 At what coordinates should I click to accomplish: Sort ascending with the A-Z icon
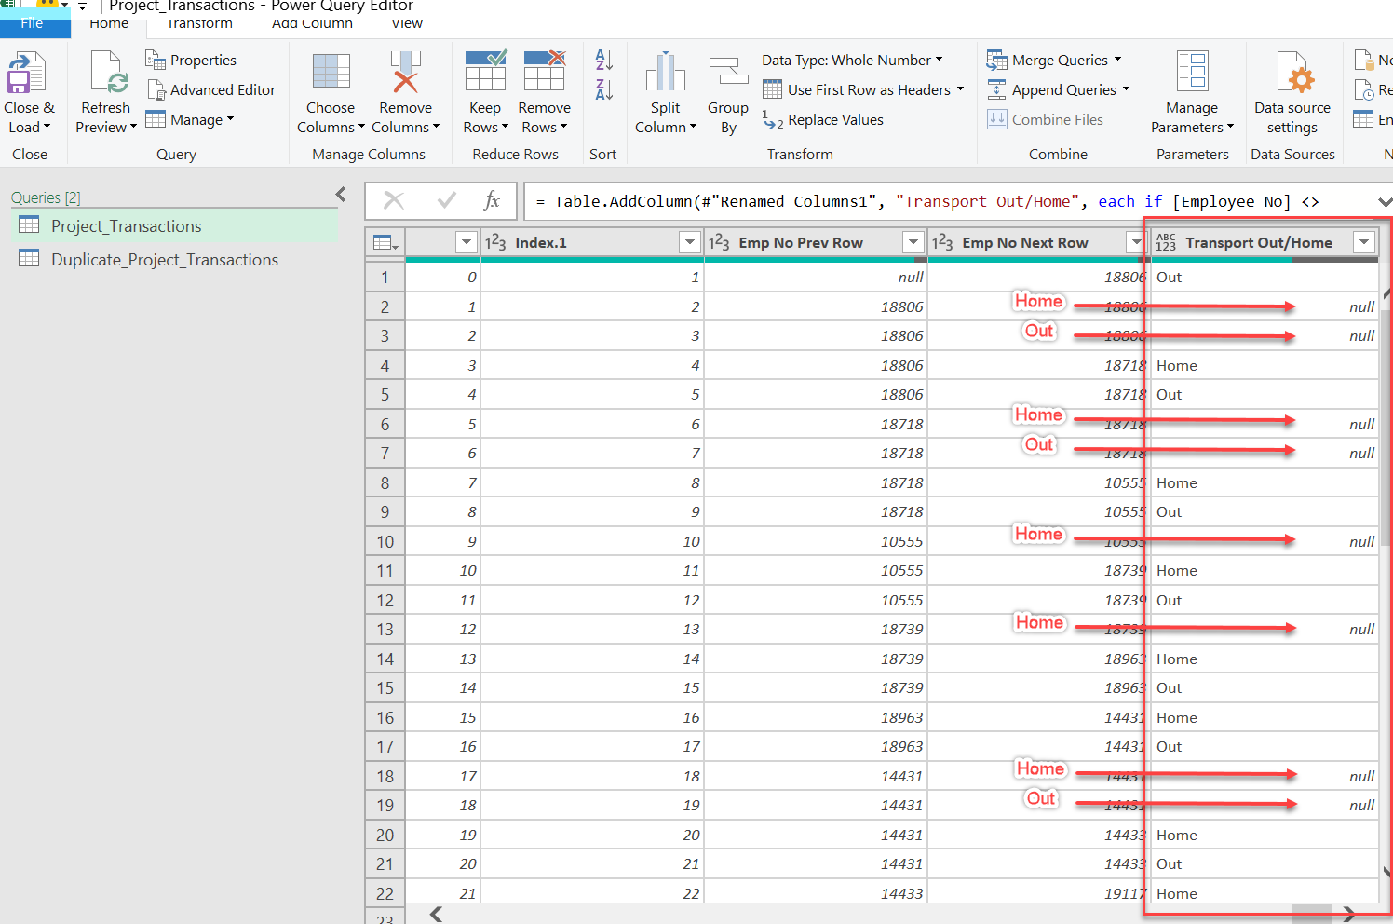(603, 60)
